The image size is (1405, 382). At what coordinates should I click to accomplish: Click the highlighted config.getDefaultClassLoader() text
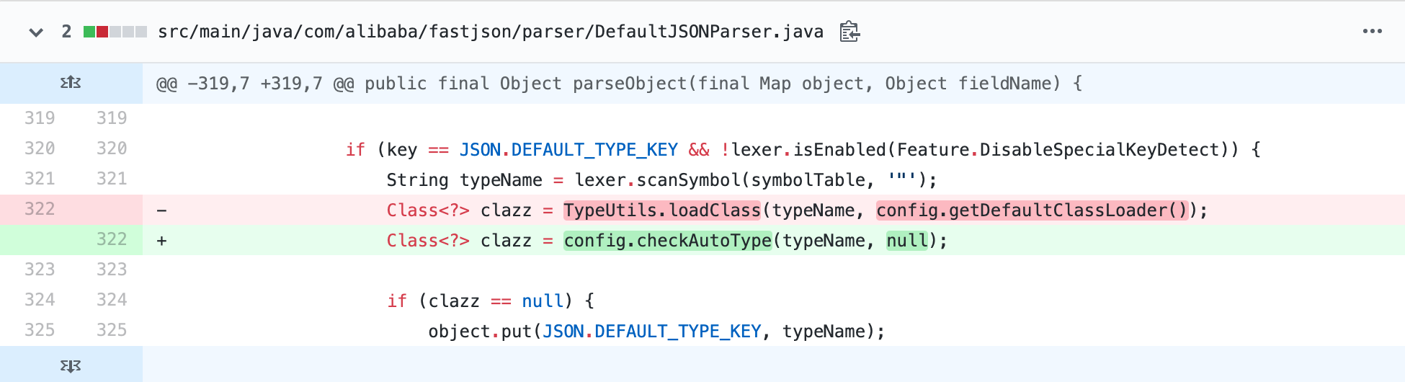tap(1031, 210)
